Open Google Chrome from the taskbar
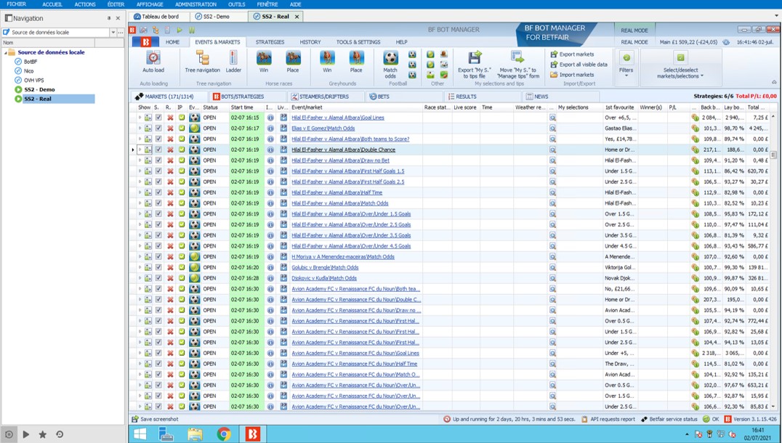Viewport: 782px width, 443px height. 224,434
